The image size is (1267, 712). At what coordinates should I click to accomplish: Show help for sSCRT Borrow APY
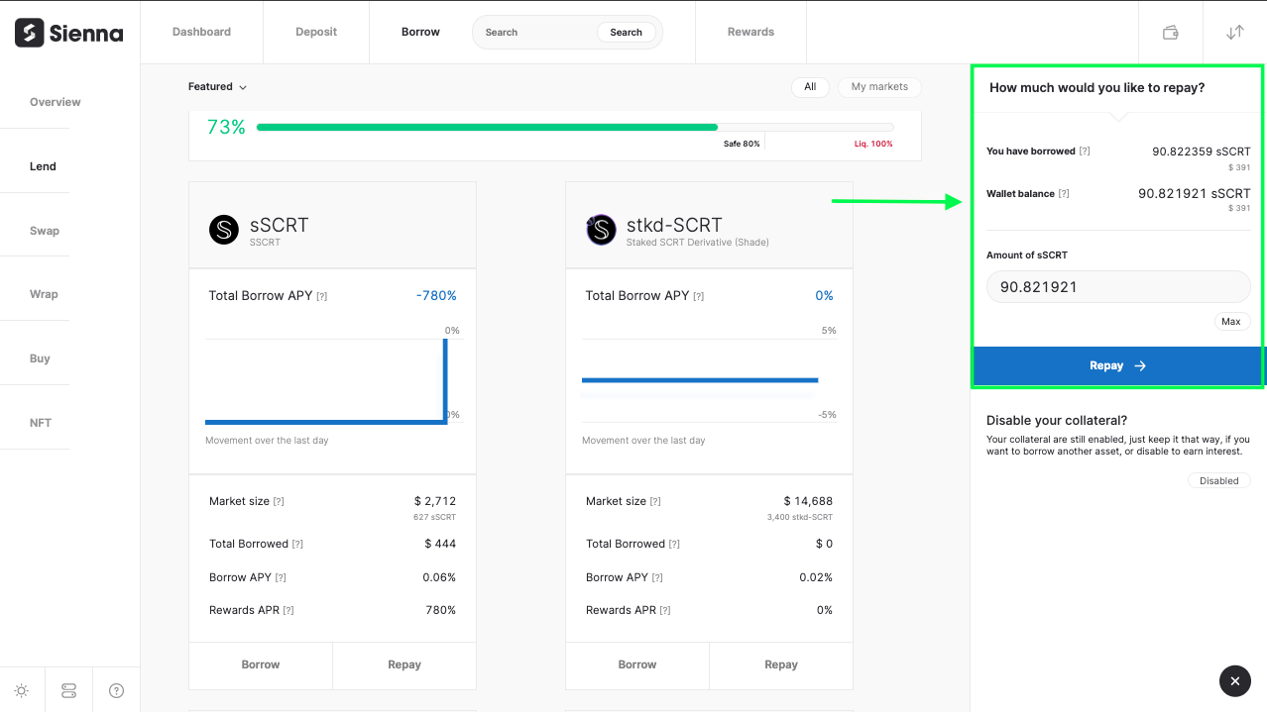click(x=281, y=577)
